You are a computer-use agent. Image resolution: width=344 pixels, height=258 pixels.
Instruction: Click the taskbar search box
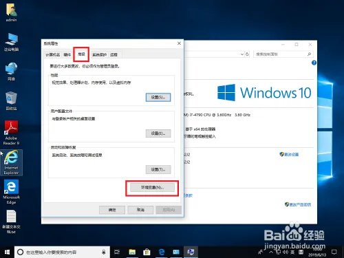click(62, 252)
